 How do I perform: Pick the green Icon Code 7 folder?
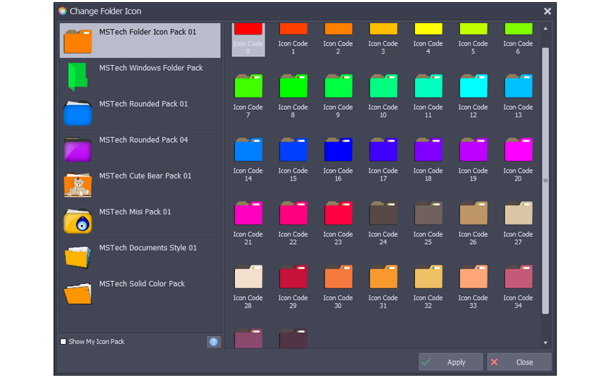(x=248, y=86)
